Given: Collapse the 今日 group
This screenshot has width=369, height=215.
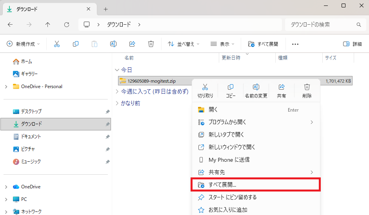Looking at the screenshot, I should coord(117,70).
